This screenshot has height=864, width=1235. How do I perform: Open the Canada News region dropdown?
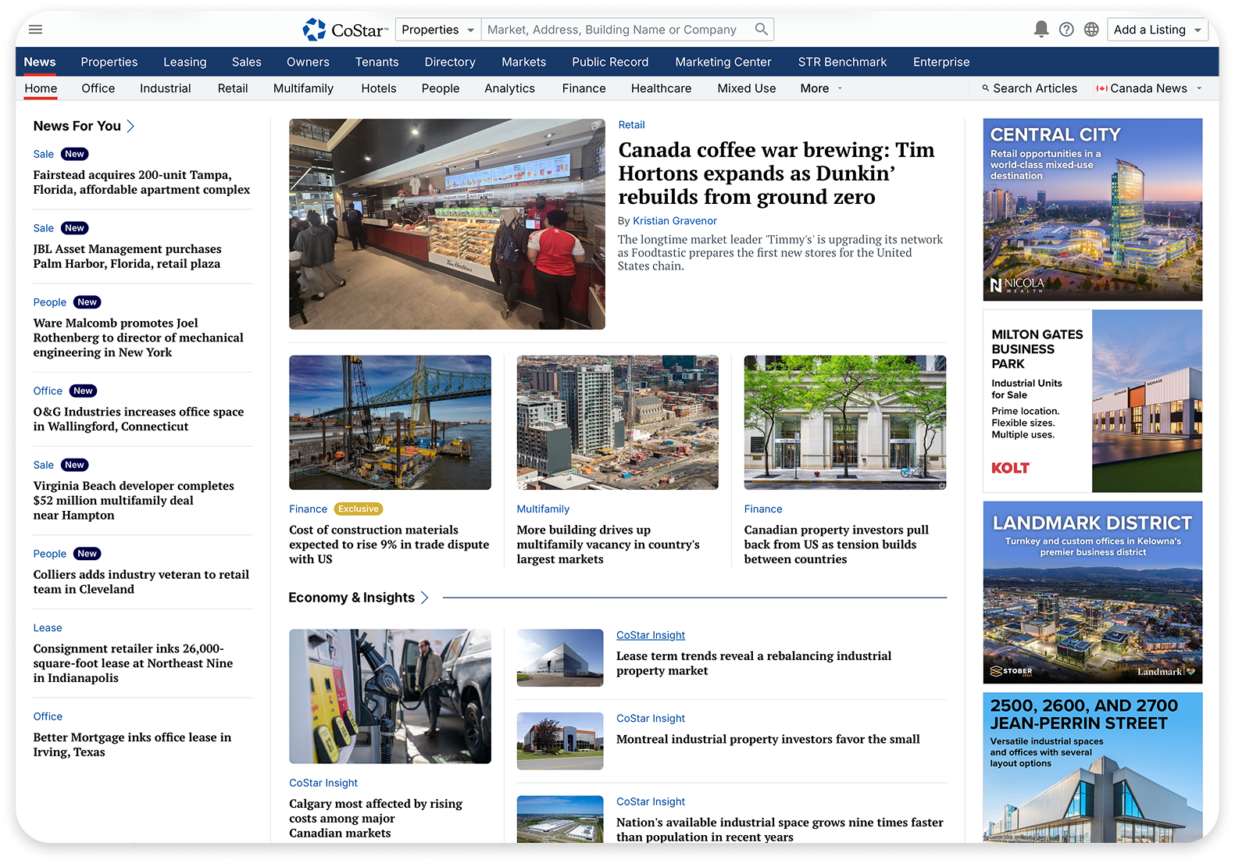tap(1149, 88)
